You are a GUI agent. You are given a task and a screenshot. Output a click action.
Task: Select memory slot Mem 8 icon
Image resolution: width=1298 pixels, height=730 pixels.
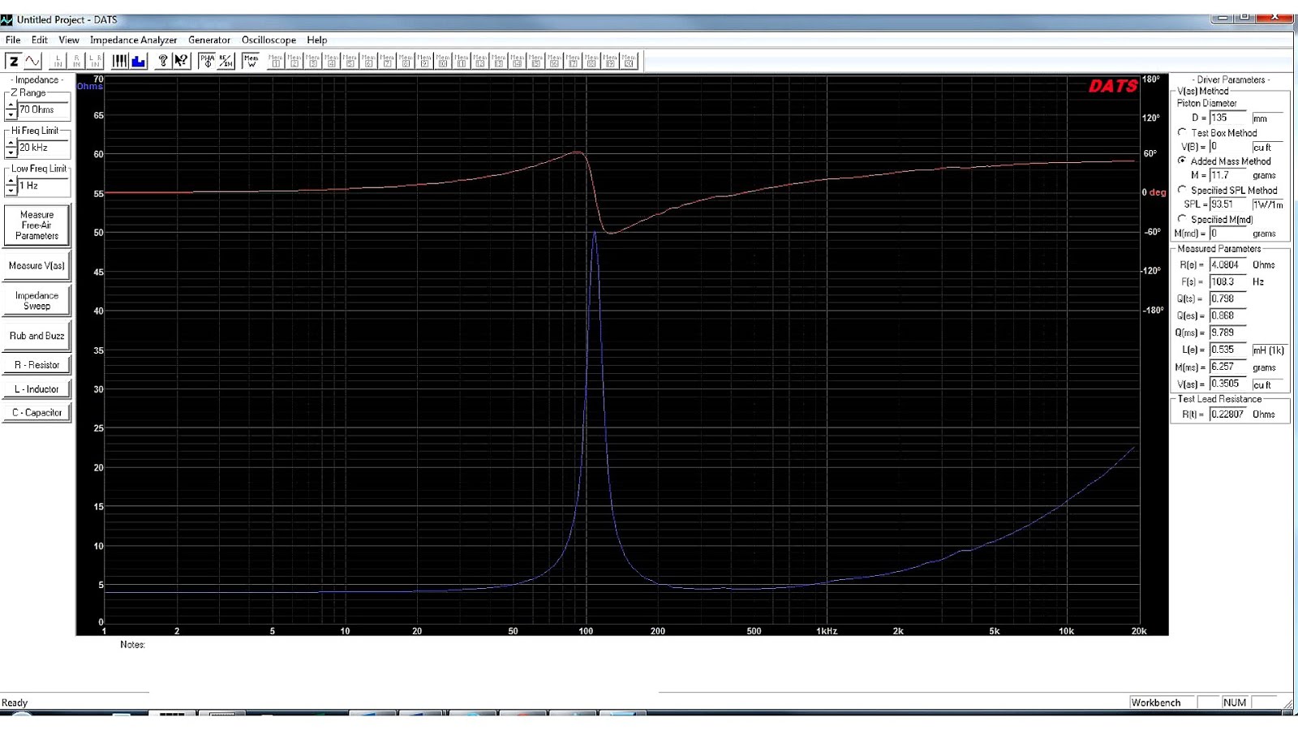pos(406,61)
